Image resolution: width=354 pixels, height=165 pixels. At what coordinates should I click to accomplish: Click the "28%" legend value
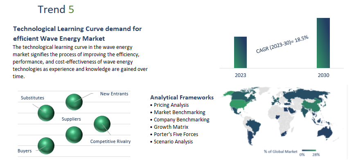click(316, 155)
